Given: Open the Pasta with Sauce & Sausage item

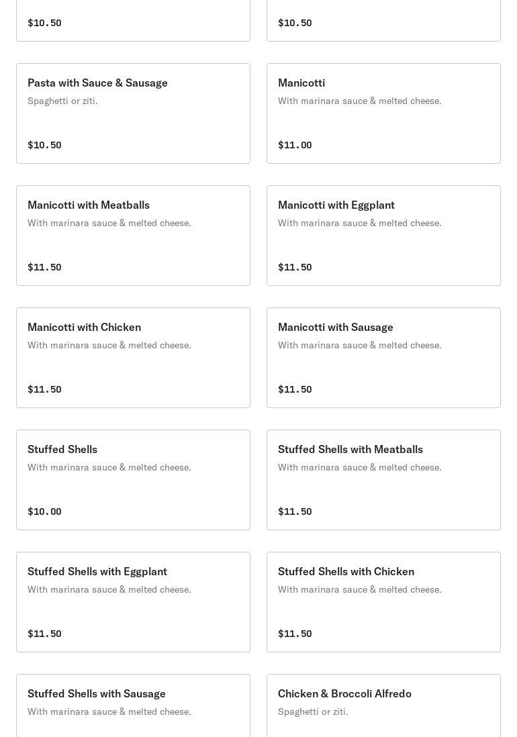Looking at the screenshot, I should coord(133,113).
